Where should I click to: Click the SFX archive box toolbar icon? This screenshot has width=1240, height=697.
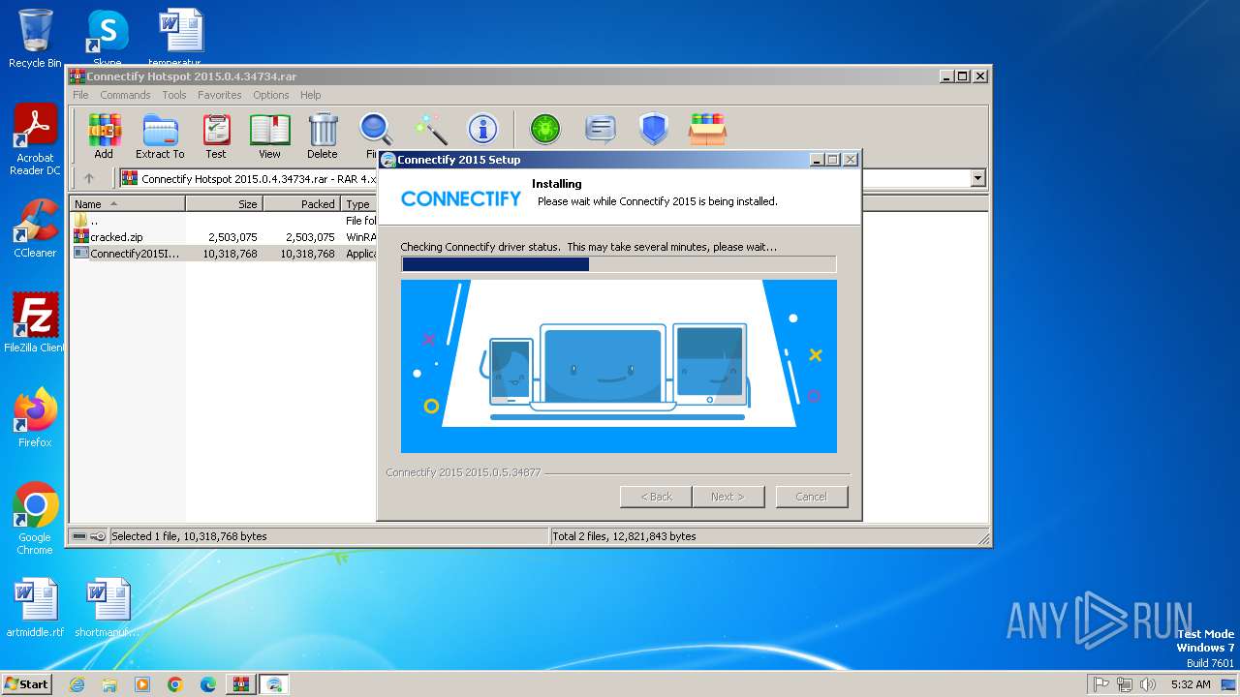pos(707,129)
